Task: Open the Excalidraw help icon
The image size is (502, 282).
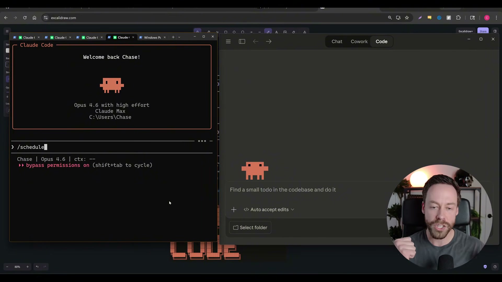Action: [x=495, y=267]
